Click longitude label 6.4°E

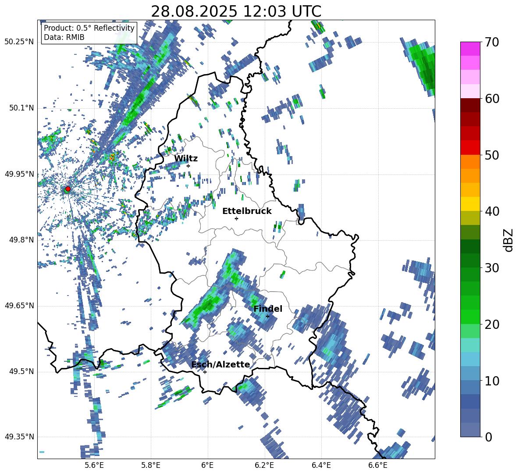(321, 465)
